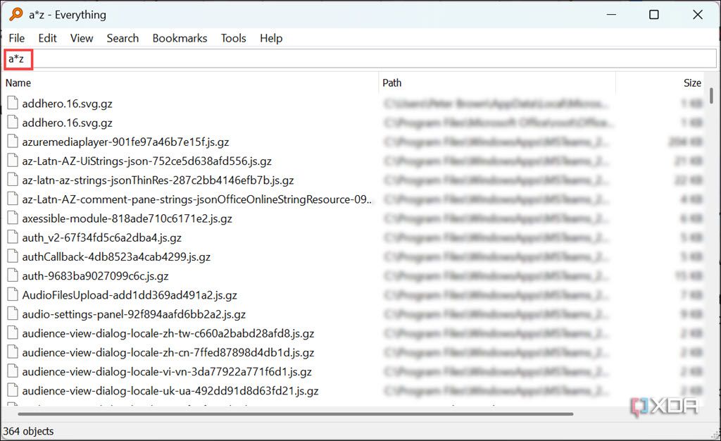Screen dimensions: 721x441
Task: Click the file icon of auth_v2-67f34fd5c6a2dba4.js.gz
Action: pos(13,237)
